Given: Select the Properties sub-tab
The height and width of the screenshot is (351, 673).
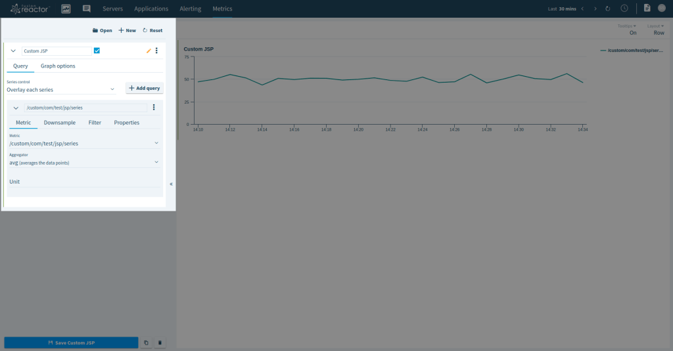Looking at the screenshot, I should click(x=127, y=123).
